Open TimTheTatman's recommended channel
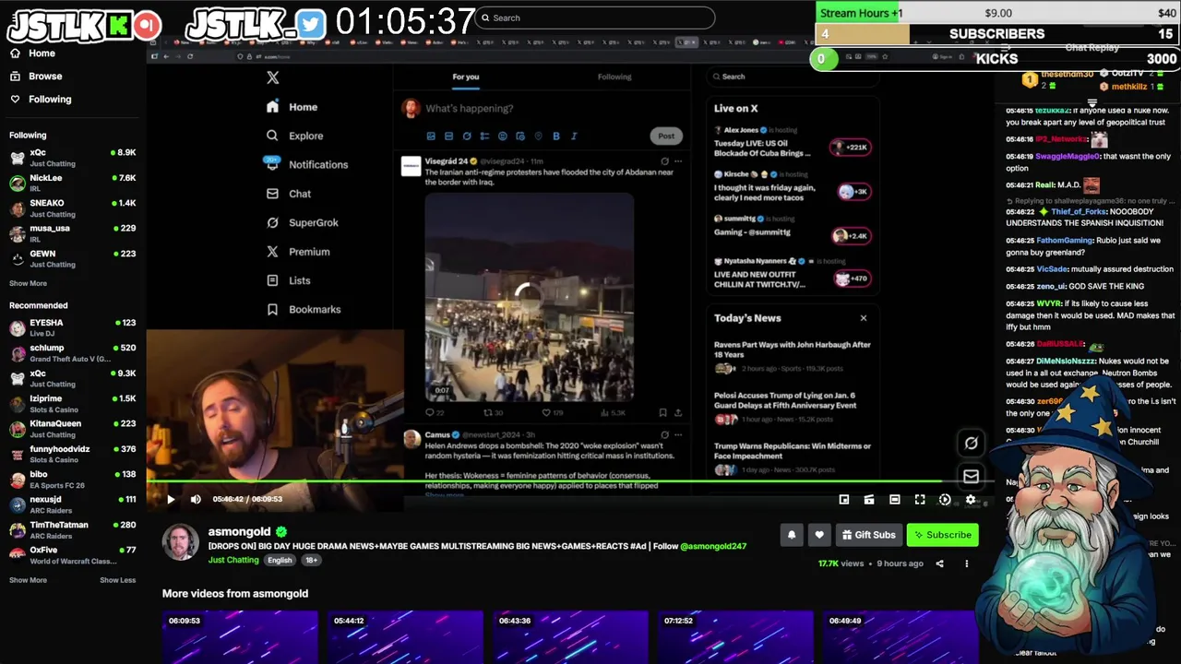 click(x=73, y=529)
